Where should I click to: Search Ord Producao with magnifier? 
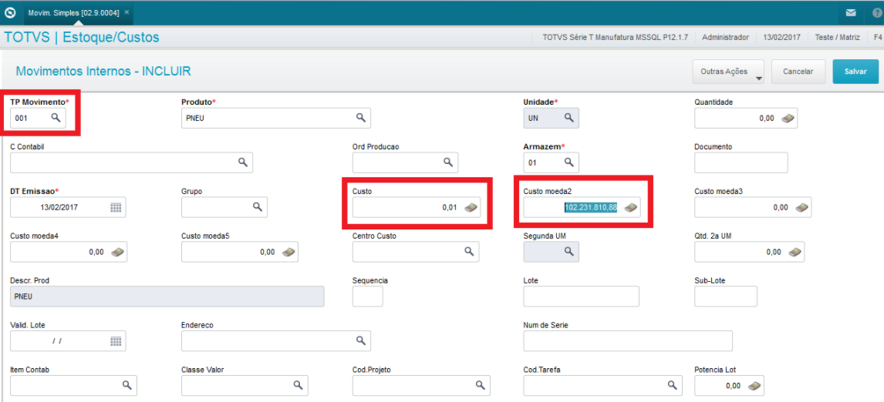(447, 162)
